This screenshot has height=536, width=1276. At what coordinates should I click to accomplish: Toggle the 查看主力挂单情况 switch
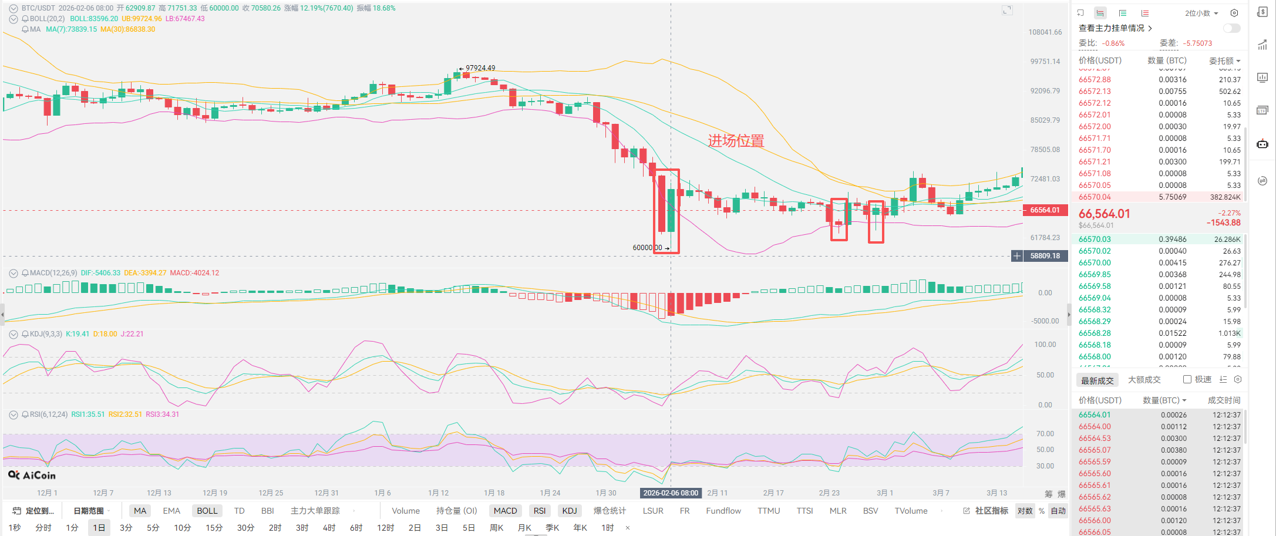(1231, 28)
